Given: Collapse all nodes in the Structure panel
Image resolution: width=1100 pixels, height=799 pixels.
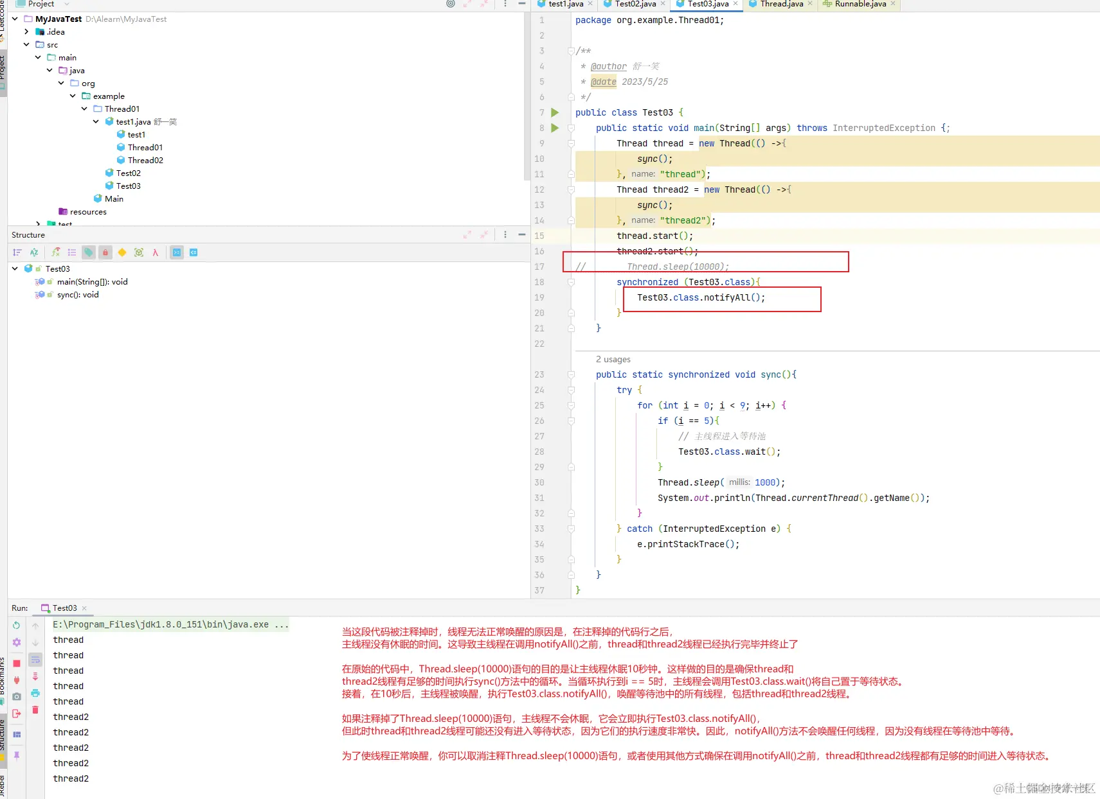Looking at the screenshot, I should click(x=484, y=234).
